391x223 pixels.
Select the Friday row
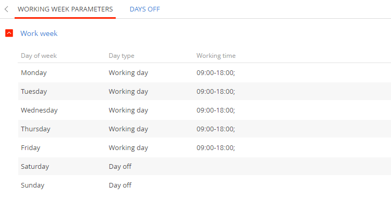pyautogui.click(x=204, y=147)
